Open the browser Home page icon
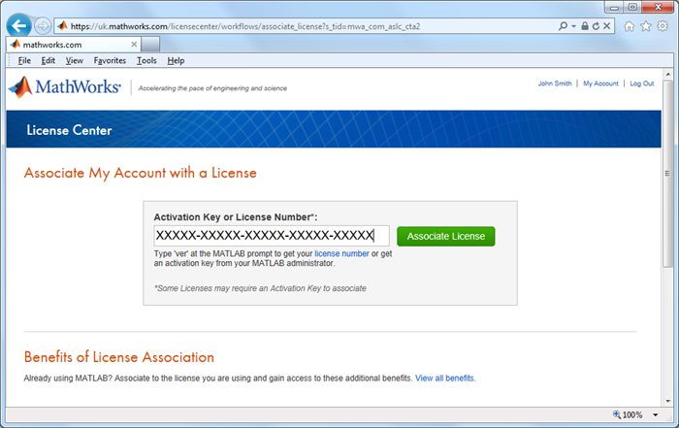This screenshot has height=428, width=679. (x=627, y=25)
